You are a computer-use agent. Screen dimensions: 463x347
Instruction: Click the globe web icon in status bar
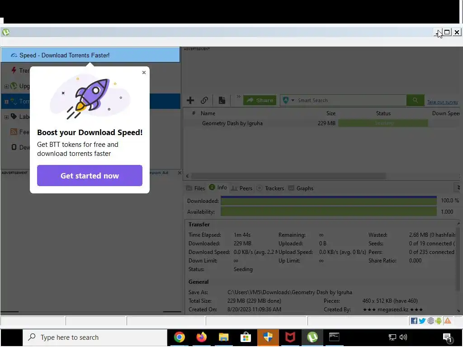431,321
